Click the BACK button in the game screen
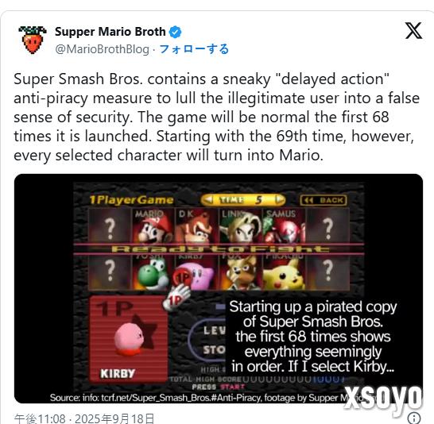 coord(324,200)
